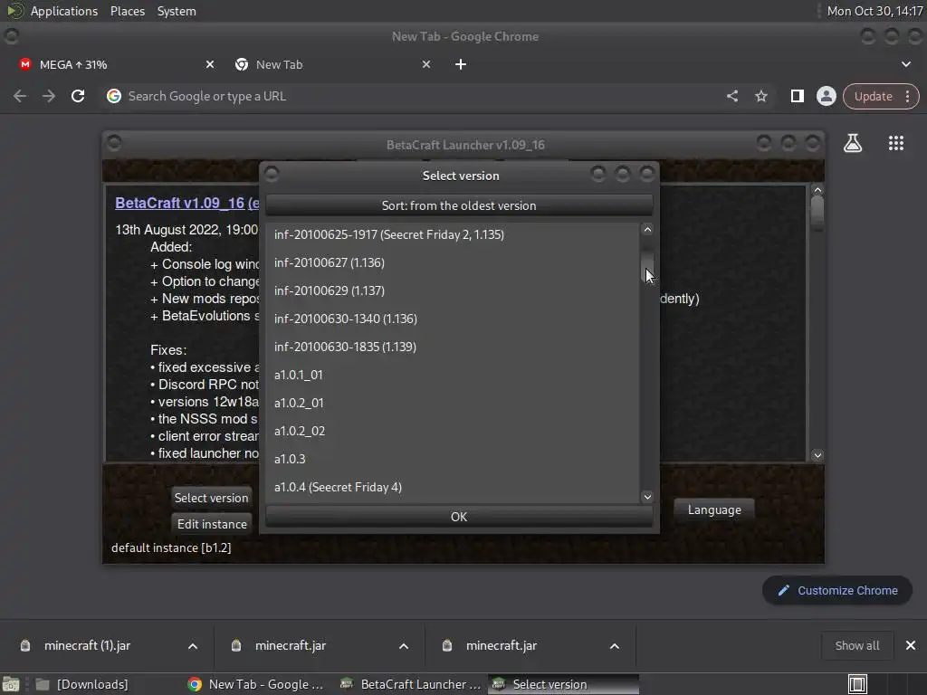Click the changelog panel scroll up arrow
927x695 pixels.
pyautogui.click(x=817, y=190)
